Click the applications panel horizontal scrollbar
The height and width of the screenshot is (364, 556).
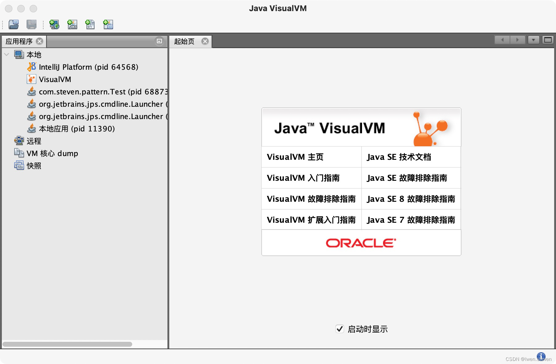(x=67, y=344)
